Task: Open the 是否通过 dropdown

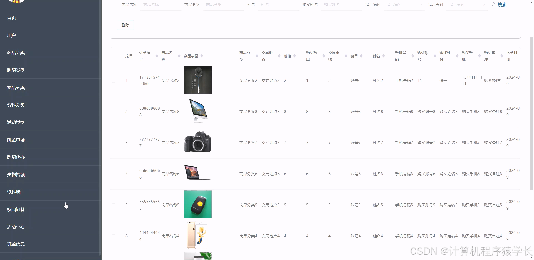Action: tap(404, 5)
